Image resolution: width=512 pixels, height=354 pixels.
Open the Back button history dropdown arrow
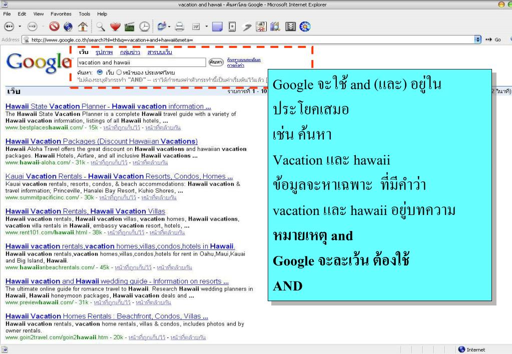20,26
